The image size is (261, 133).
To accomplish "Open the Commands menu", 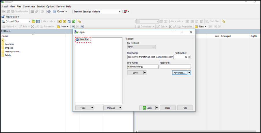I will [29, 6].
